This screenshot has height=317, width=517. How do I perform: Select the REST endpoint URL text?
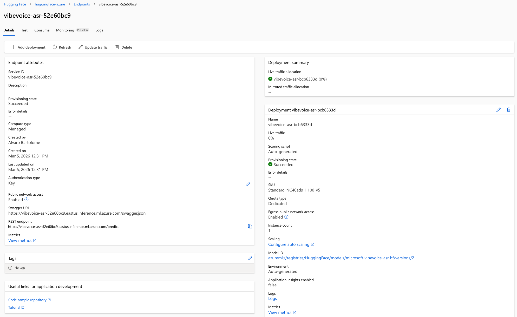pos(63,227)
